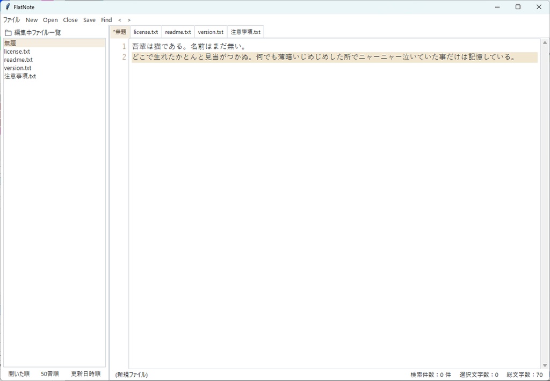Click line number 1 in gutter
The height and width of the screenshot is (381, 550).
click(124, 46)
